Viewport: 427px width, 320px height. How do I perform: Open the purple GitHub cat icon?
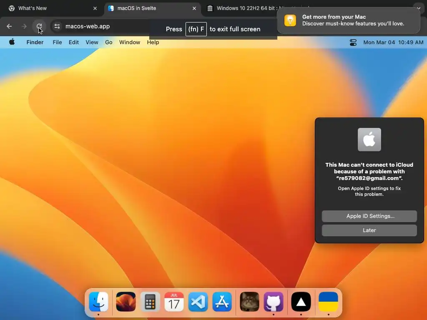[274, 302]
